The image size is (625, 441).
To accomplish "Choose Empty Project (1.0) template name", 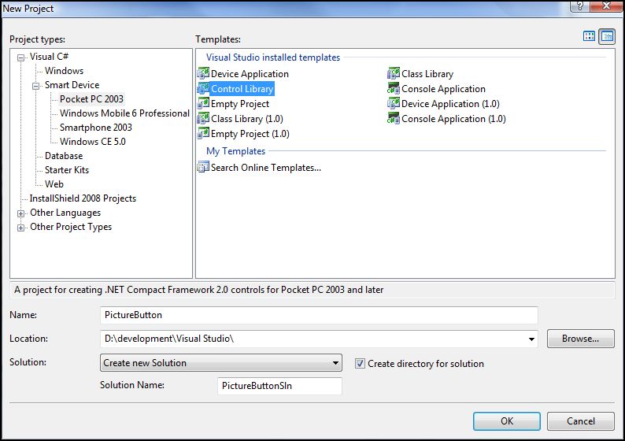I will (x=250, y=134).
